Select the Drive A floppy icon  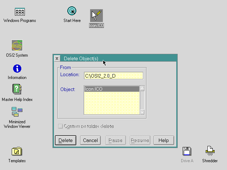pyautogui.click(x=187, y=151)
